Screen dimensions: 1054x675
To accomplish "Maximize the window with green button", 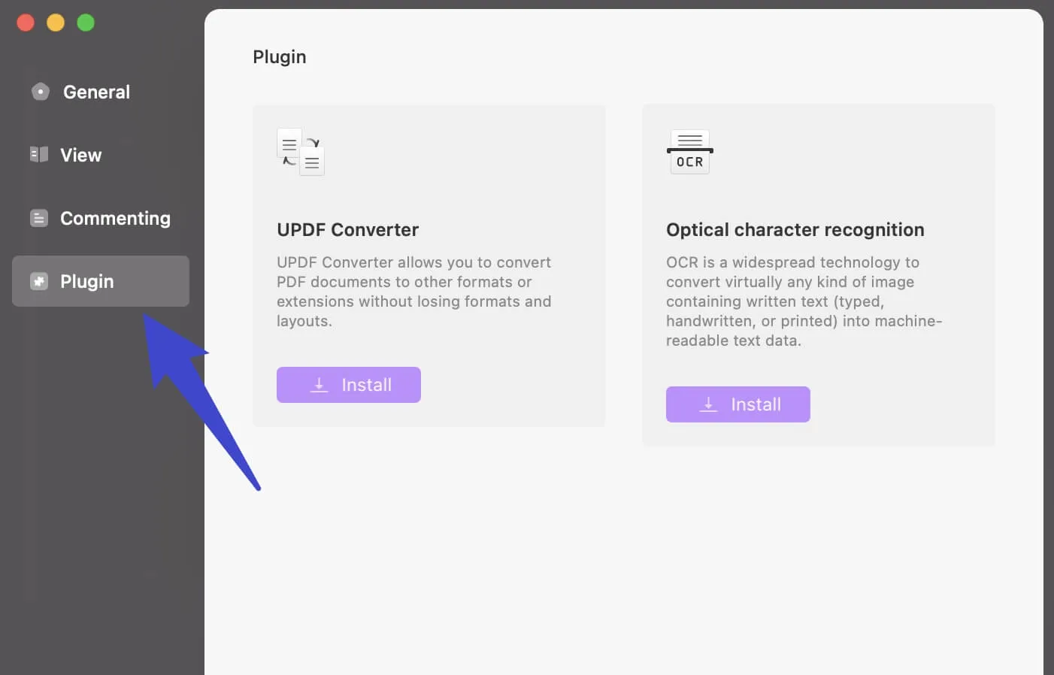I will (x=86, y=23).
